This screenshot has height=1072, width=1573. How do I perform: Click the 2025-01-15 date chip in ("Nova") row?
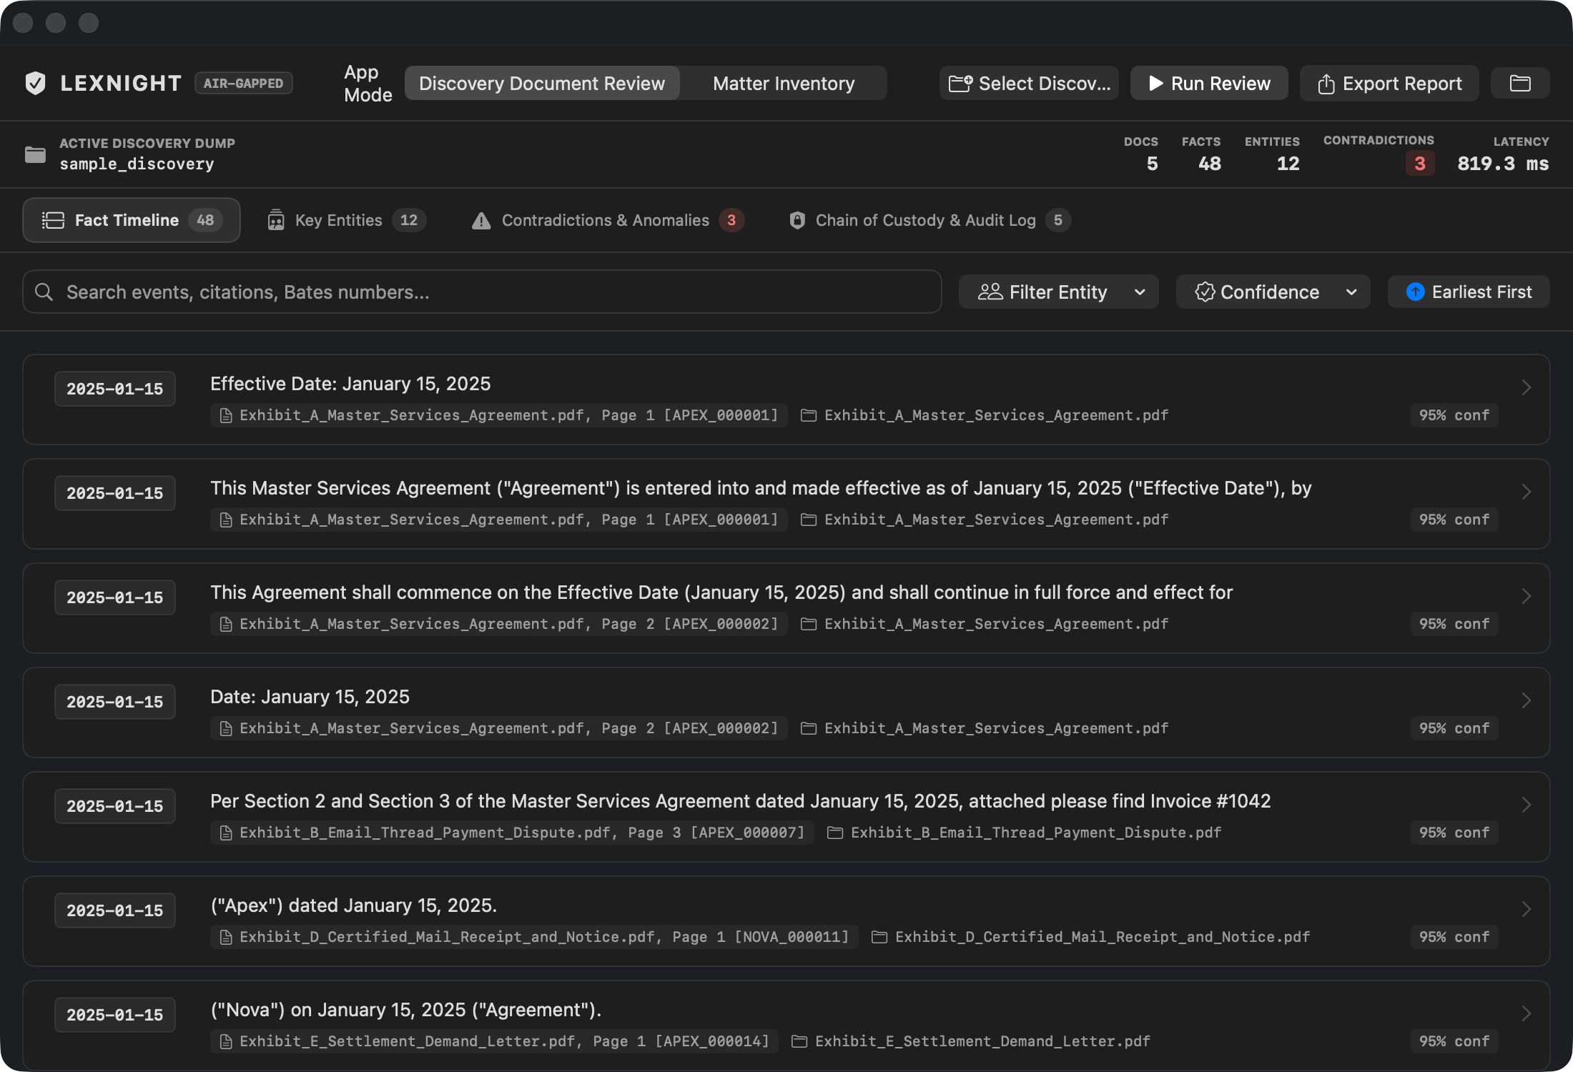[x=115, y=1015]
